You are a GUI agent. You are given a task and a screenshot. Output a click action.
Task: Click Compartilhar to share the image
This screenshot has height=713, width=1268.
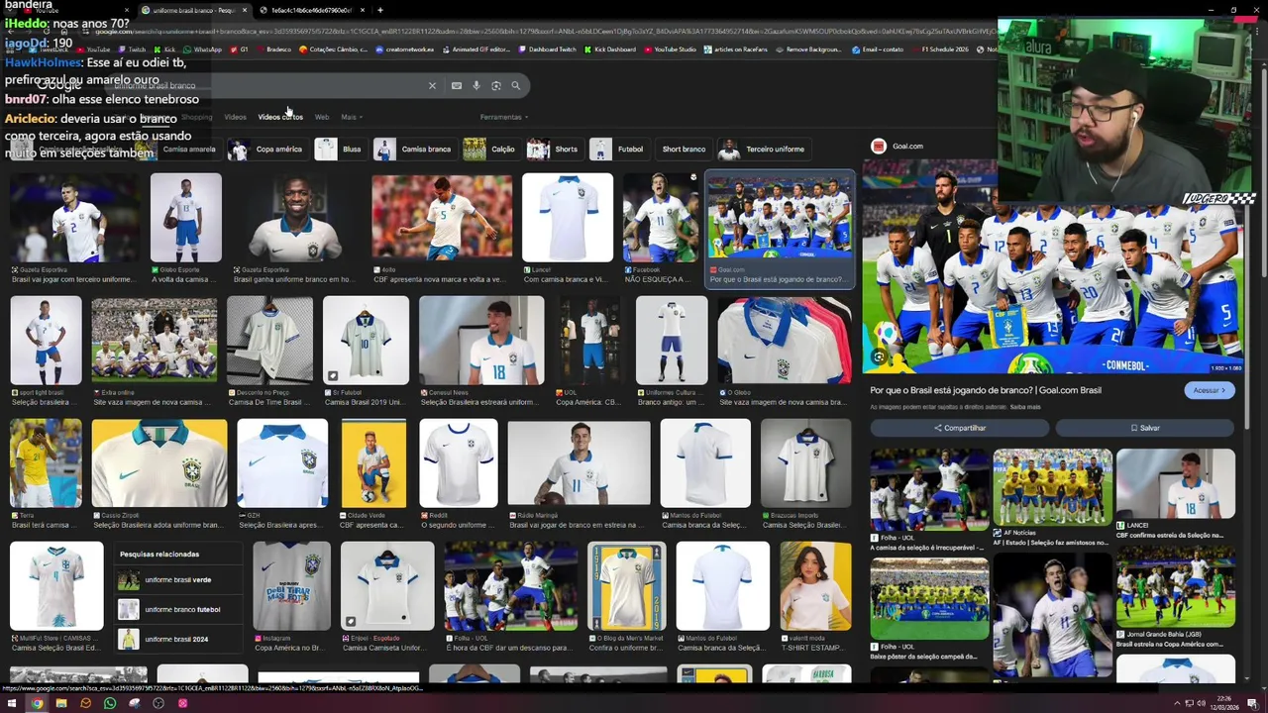(959, 428)
